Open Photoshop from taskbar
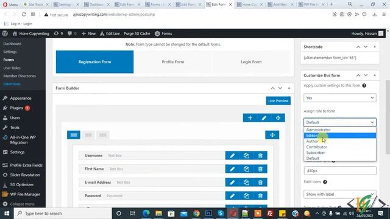390x219 pixels. click(x=208, y=214)
